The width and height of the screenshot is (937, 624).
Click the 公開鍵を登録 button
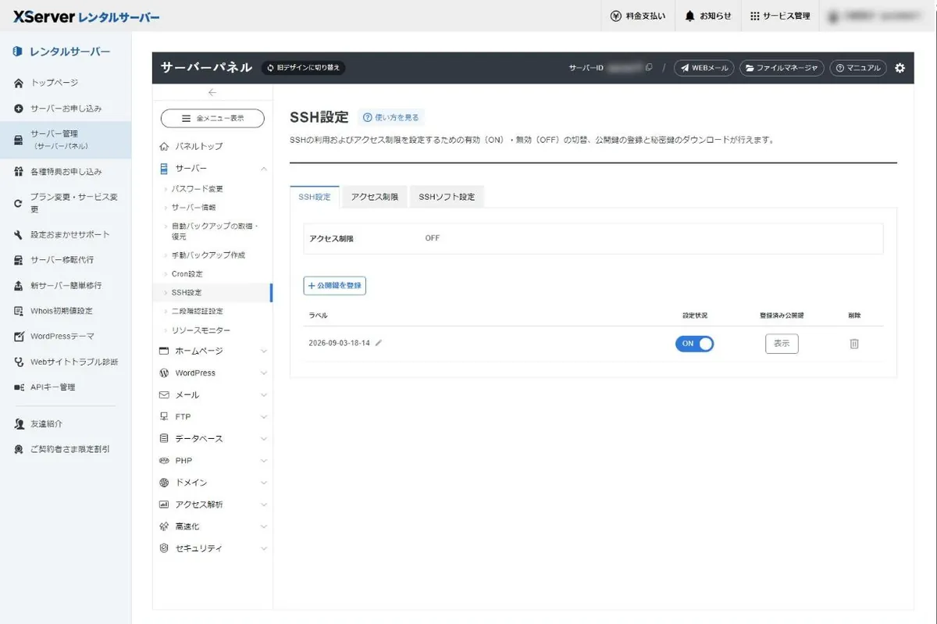[334, 286]
